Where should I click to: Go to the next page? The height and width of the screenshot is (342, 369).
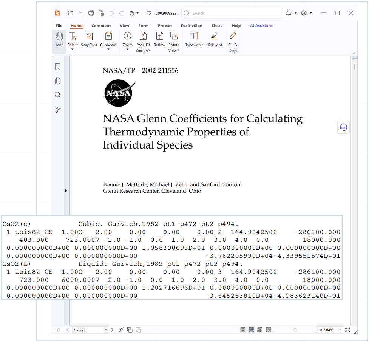112,330
